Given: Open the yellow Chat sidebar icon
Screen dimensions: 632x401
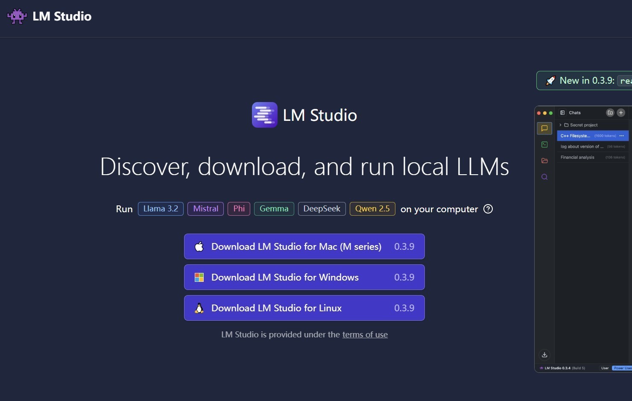Looking at the screenshot, I should [x=544, y=128].
